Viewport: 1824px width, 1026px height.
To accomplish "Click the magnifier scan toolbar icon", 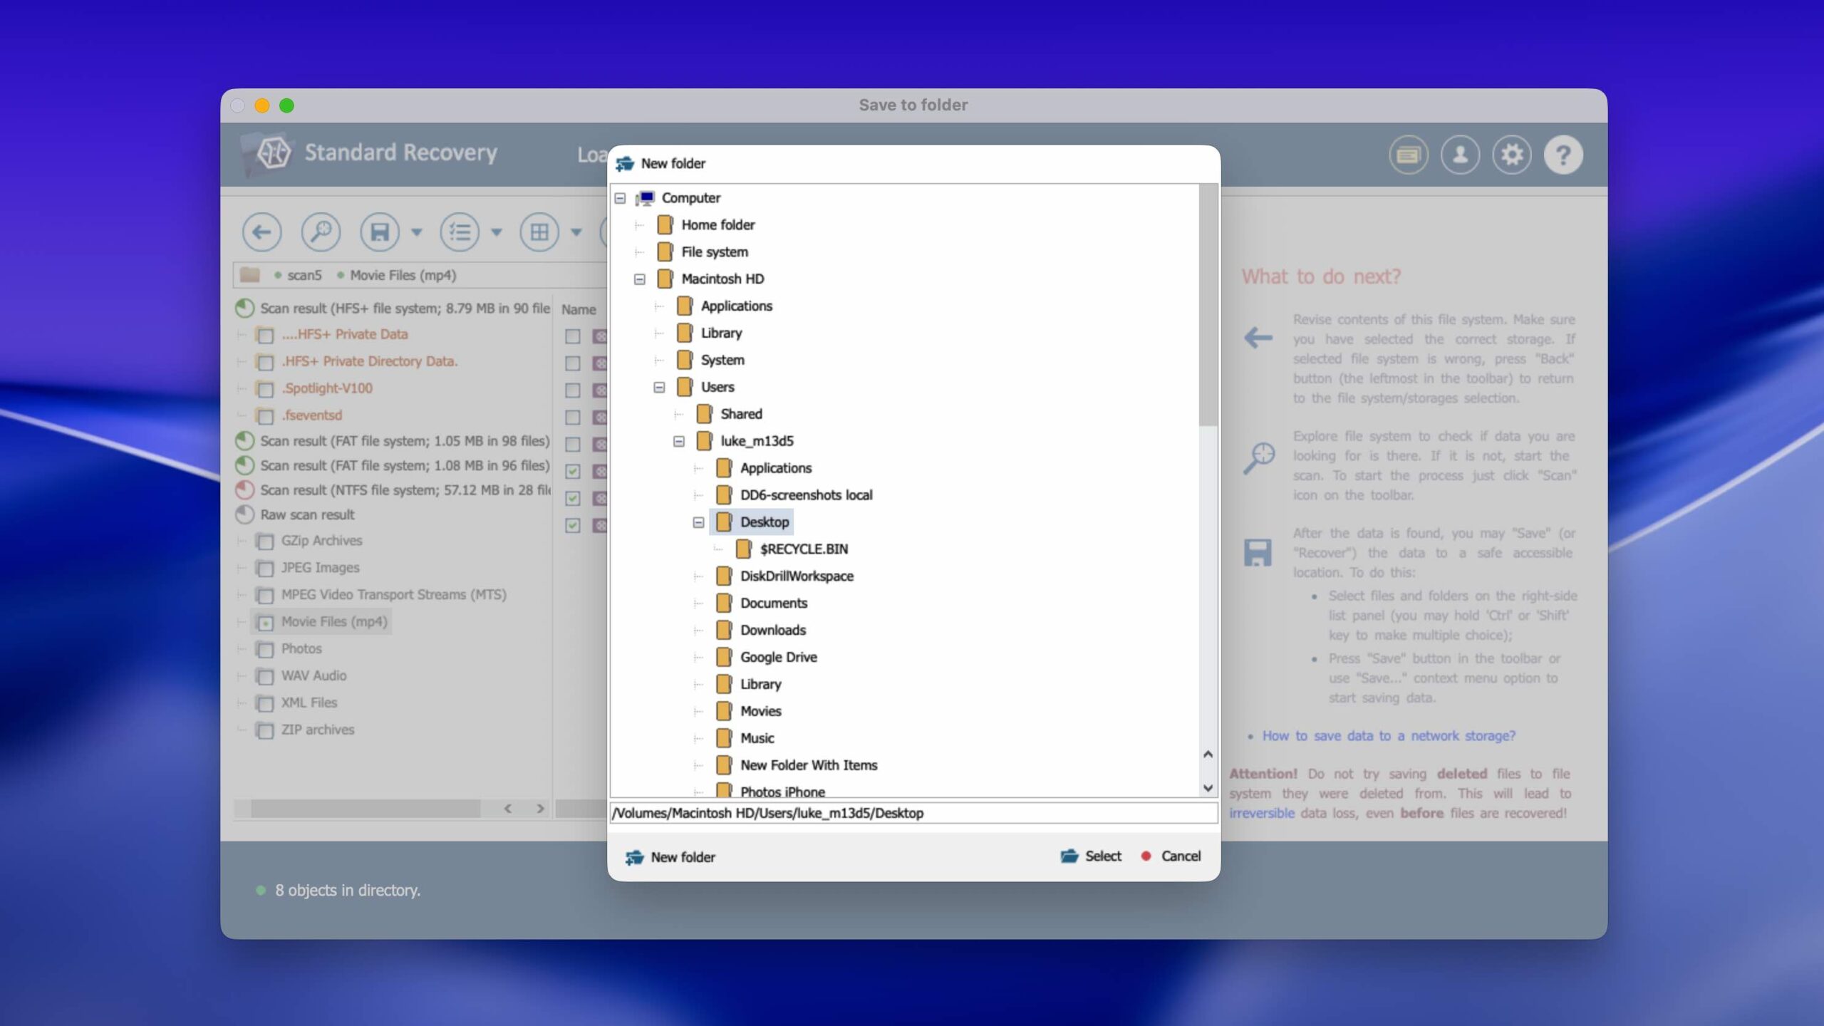I will click(x=321, y=232).
